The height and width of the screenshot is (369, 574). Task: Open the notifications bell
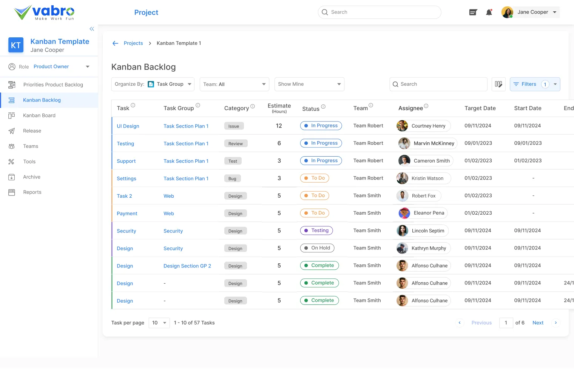coord(489,12)
